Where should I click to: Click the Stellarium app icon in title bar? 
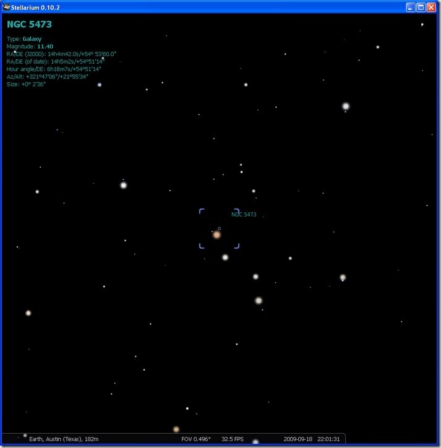pyautogui.click(x=7, y=7)
